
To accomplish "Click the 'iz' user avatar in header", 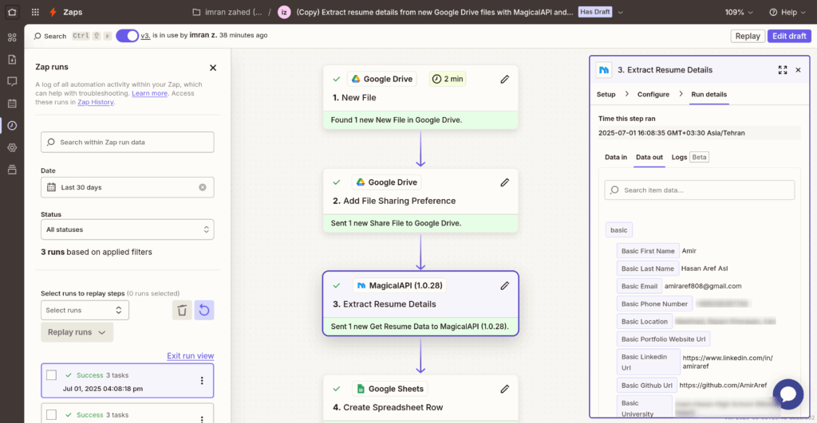I will coord(284,12).
